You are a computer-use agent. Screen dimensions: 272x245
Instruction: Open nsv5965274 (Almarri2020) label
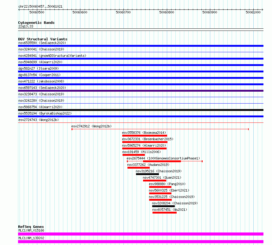tap(144, 145)
